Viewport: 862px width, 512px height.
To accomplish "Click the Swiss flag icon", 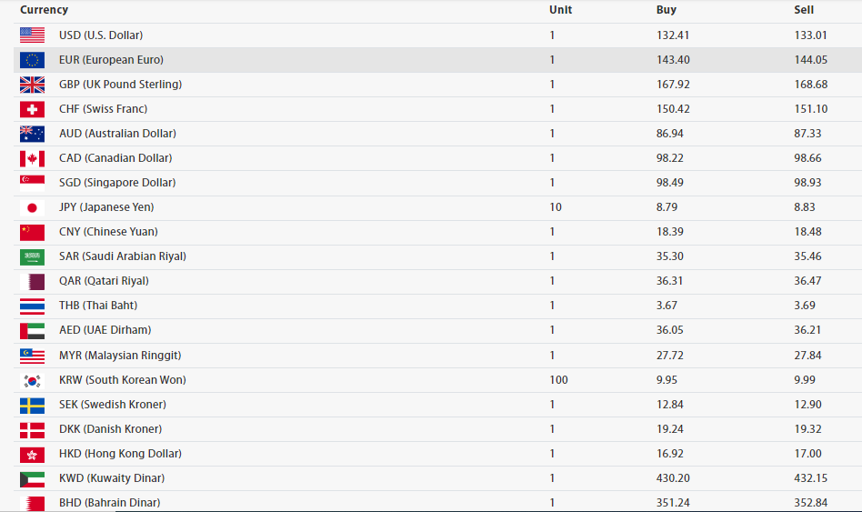I will (32, 109).
